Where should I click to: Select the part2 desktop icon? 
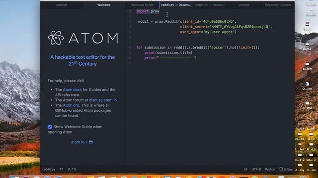pos(307,46)
